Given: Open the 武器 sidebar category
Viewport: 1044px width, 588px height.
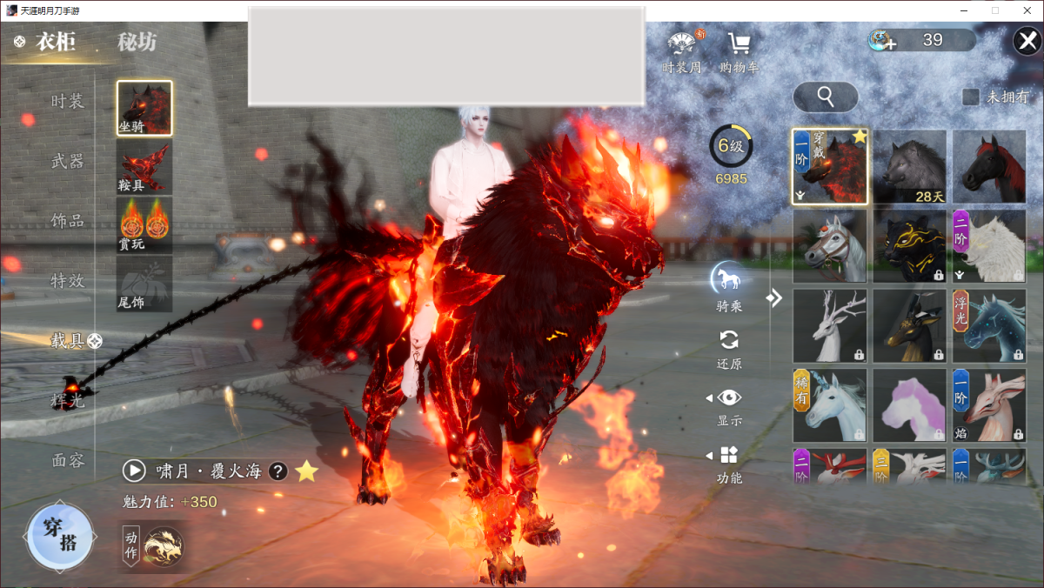Looking at the screenshot, I should click(x=68, y=161).
